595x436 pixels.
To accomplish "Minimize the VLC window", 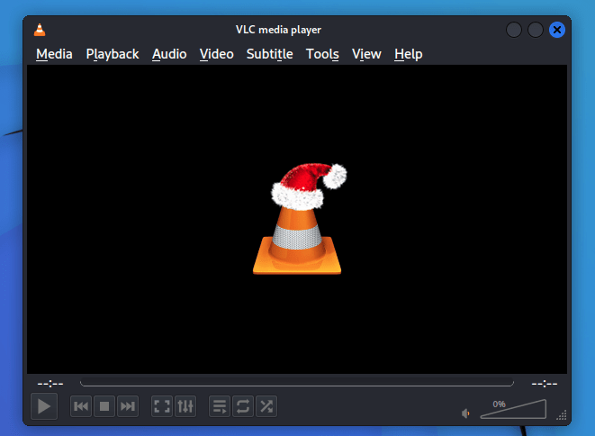I will (514, 30).
